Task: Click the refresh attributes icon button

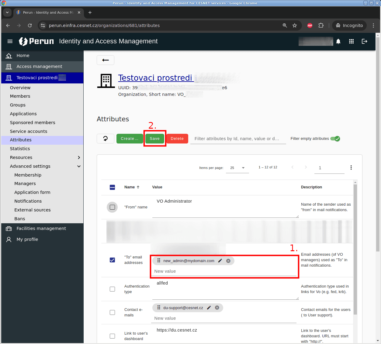Action: pyautogui.click(x=105, y=139)
